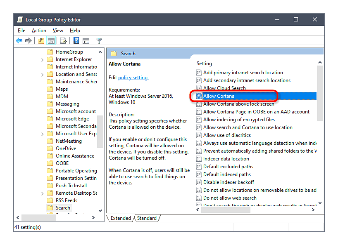Click the tree pane vertical scrollbar thumb

(100, 131)
